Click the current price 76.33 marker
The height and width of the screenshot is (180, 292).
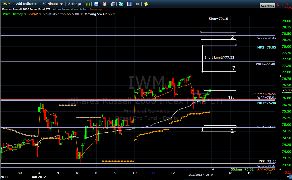tap(287, 90)
